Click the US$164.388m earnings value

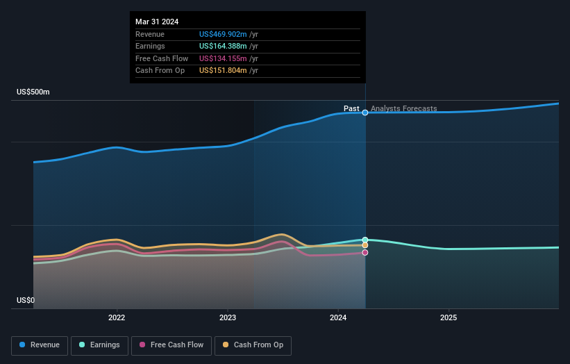point(223,46)
